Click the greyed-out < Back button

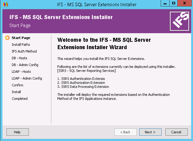pos(125,132)
